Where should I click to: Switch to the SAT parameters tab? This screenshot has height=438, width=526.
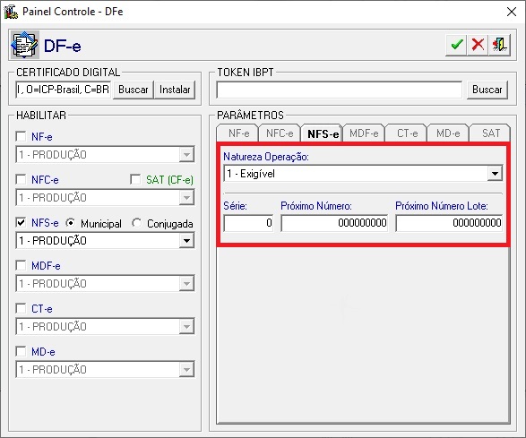(x=490, y=133)
